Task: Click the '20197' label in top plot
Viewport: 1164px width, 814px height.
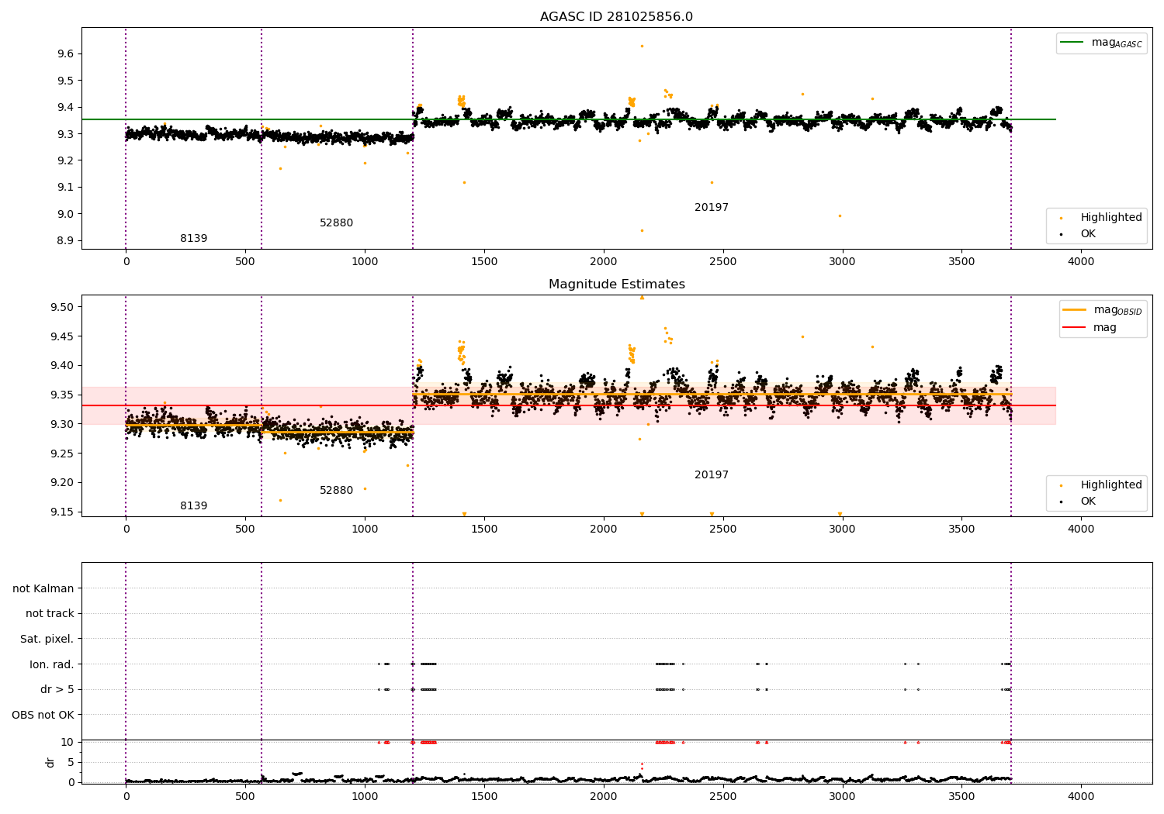Action: pos(712,207)
